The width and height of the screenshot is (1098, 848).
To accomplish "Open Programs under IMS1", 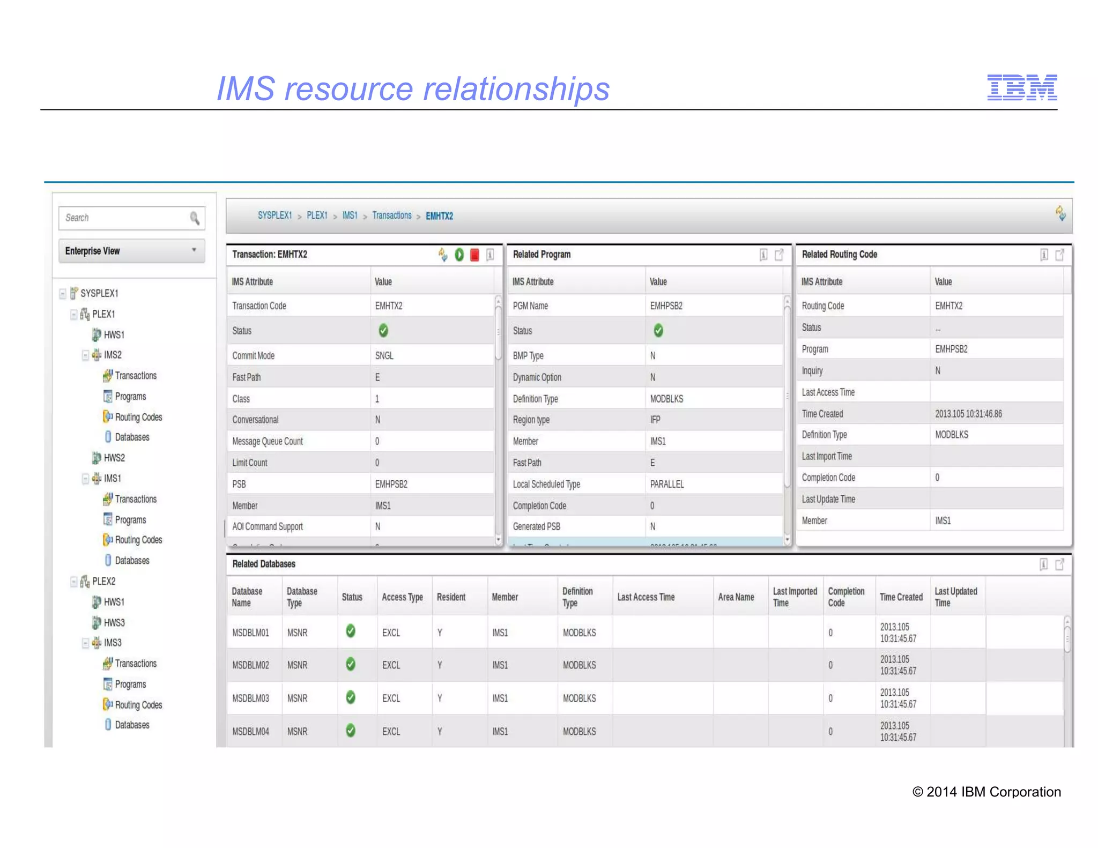I will 124,520.
